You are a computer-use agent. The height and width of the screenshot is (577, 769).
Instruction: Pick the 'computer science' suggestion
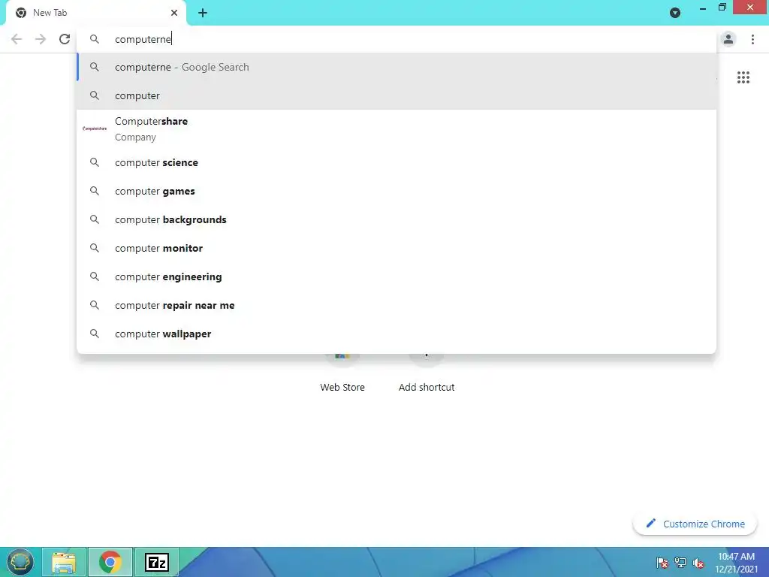click(x=397, y=162)
